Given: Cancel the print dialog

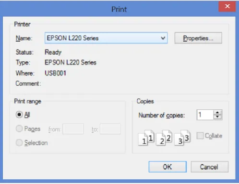Looking at the screenshot, I should (x=210, y=167).
